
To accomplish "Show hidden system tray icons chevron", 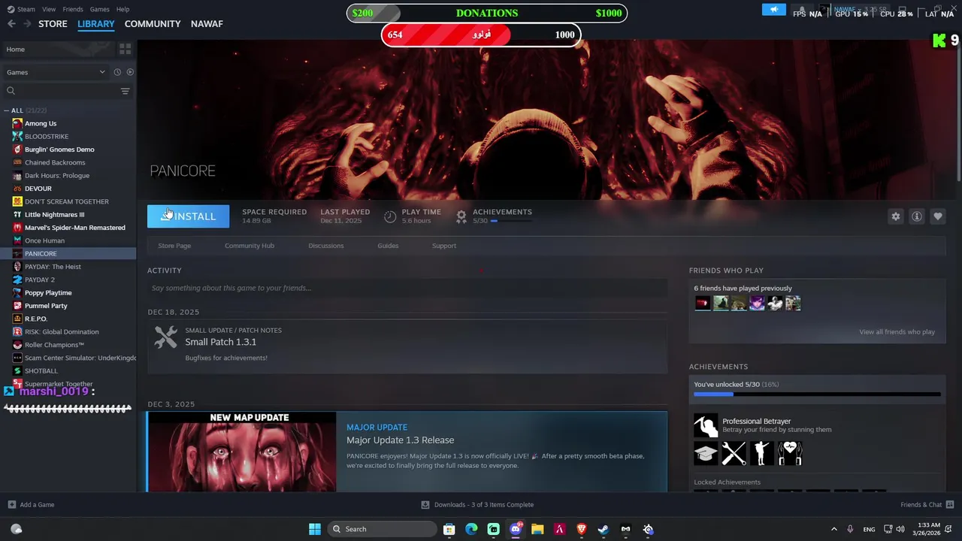I will tap(833, 529).
